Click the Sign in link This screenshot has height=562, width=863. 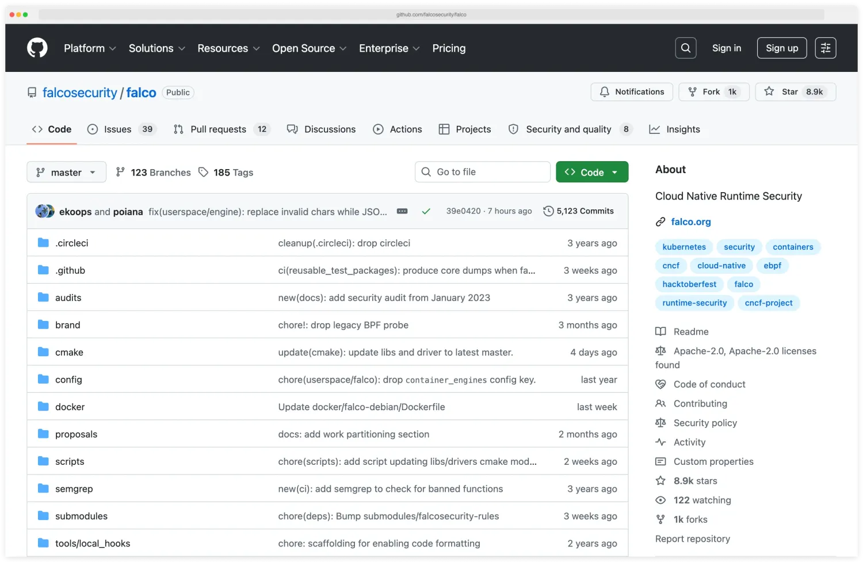[x=727, y=48]
